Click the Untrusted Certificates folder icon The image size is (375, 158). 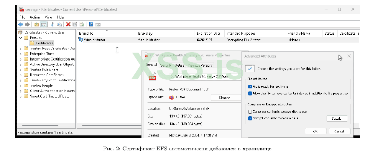pos(26,75)
